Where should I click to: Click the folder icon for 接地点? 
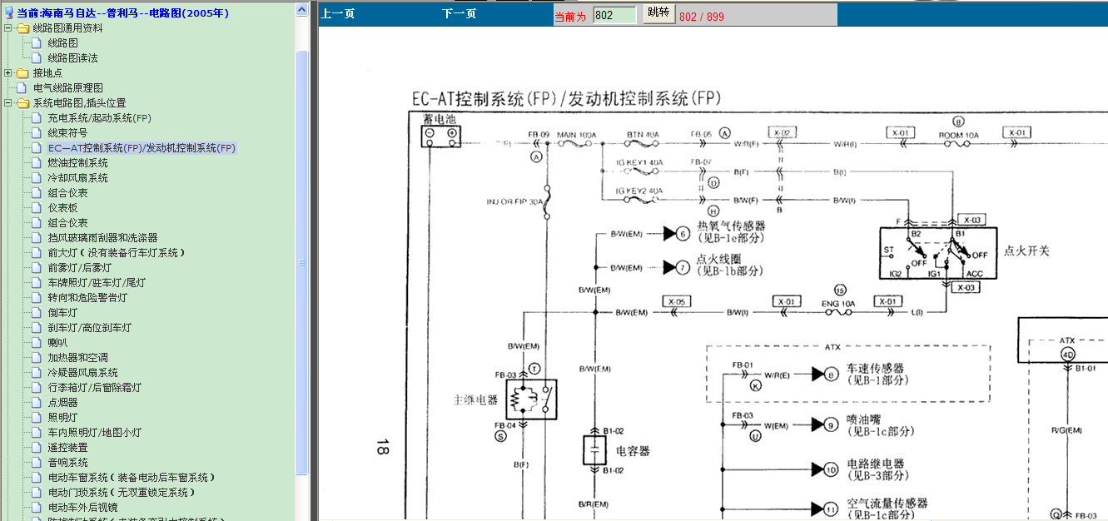point(22,73)
